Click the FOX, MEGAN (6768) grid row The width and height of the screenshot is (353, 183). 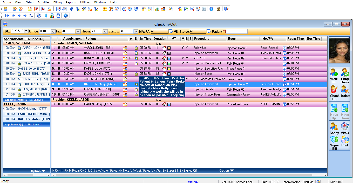(x=189, y=89)
